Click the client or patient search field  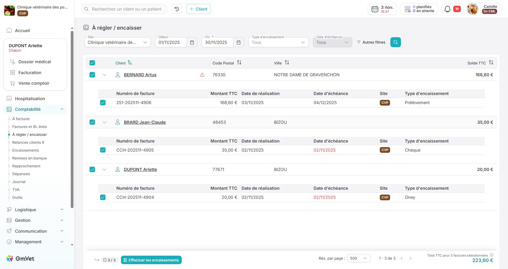pos(126,9)
